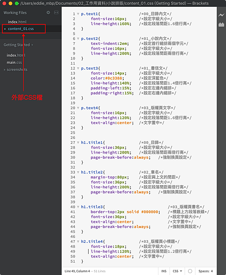226x275 pixels.
Task: Click the comment /*03_版權頁書名*/
Action: [186, 207]
